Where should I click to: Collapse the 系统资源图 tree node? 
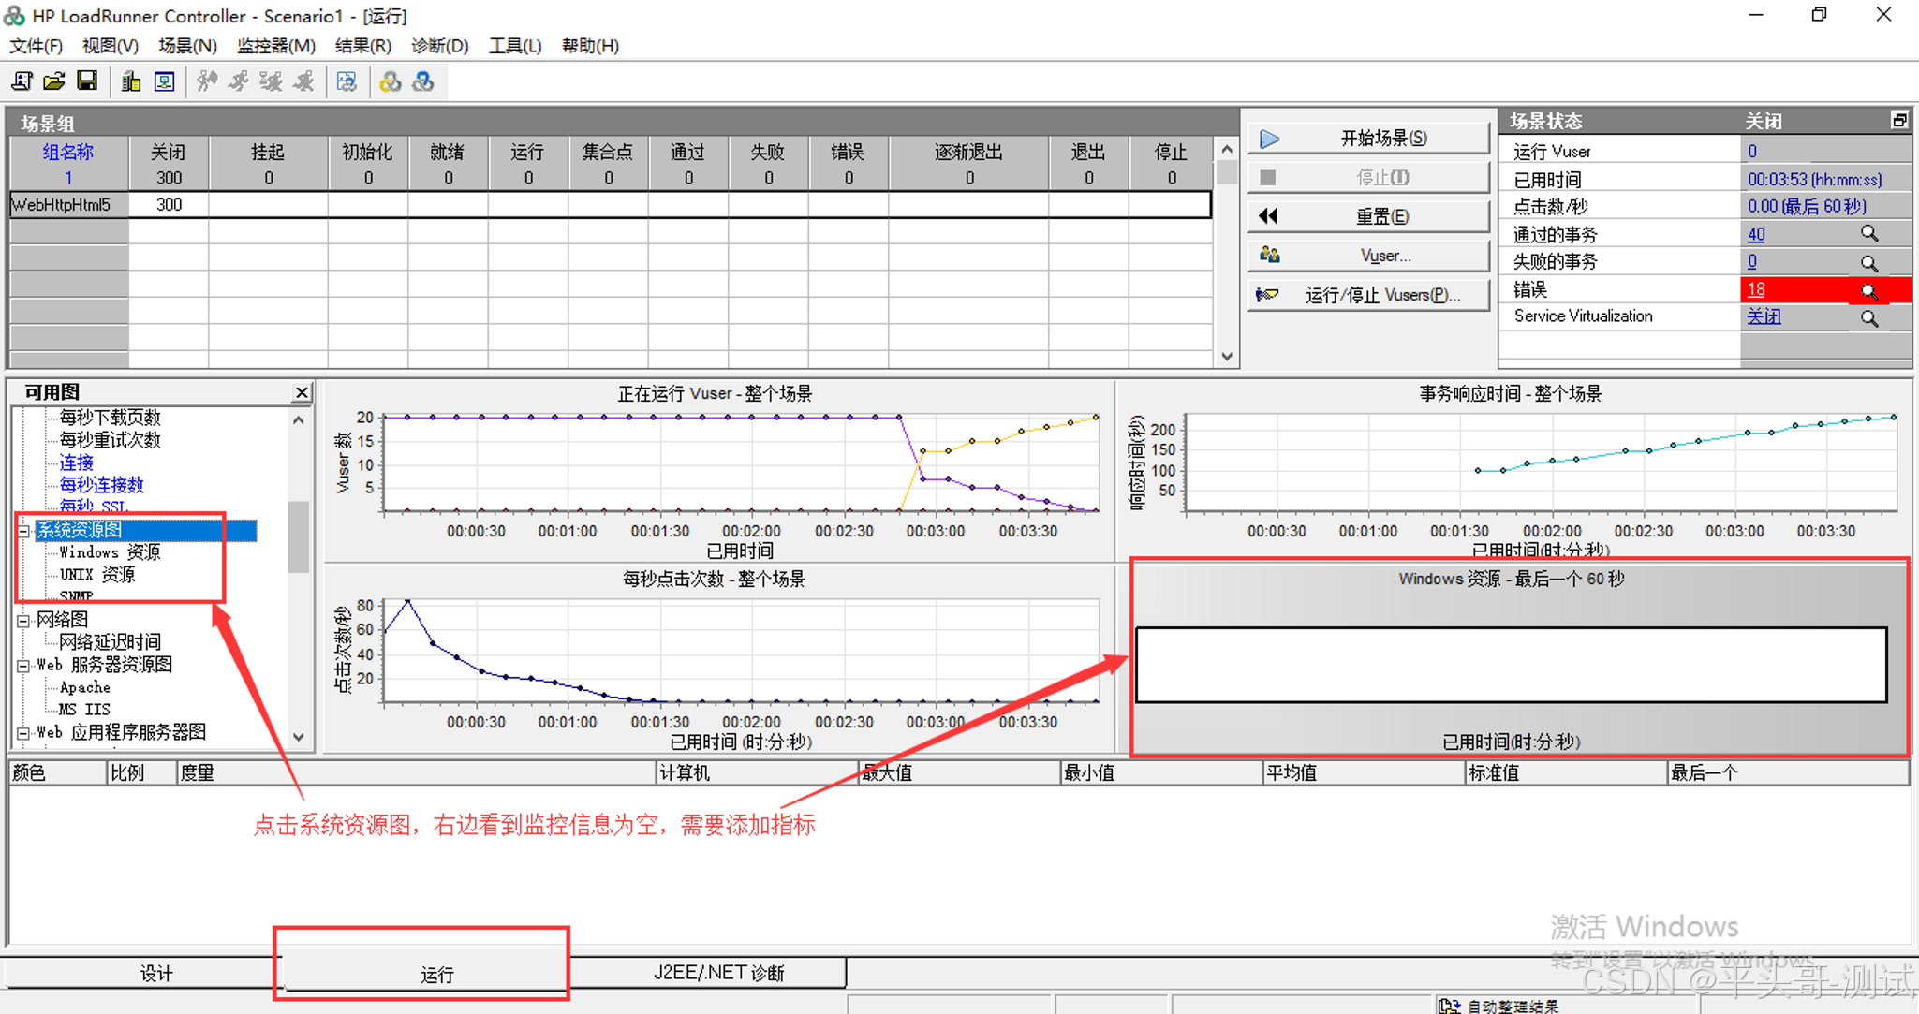pos(24,531)
